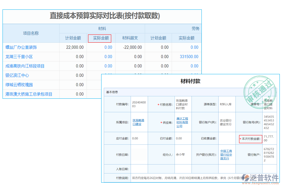This screenshot has width=282, height=188.
Task: Click the 付款说明 remarks field
Action: click(188, 178)
